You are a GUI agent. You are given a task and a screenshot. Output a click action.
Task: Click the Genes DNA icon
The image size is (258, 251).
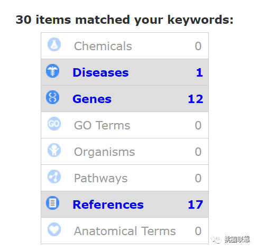(x=52, y=97)
